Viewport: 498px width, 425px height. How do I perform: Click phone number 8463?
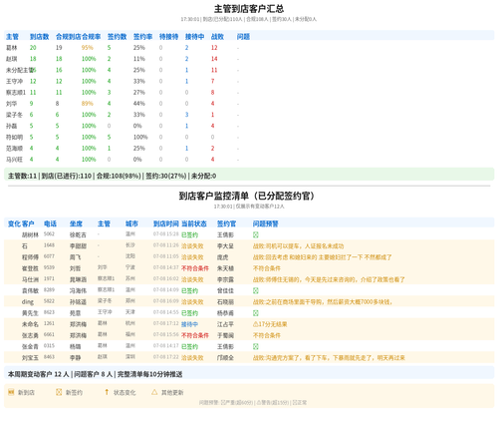click(49, 357)
